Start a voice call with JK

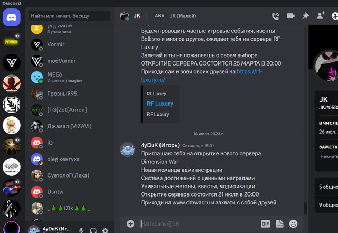pos(276,16)
